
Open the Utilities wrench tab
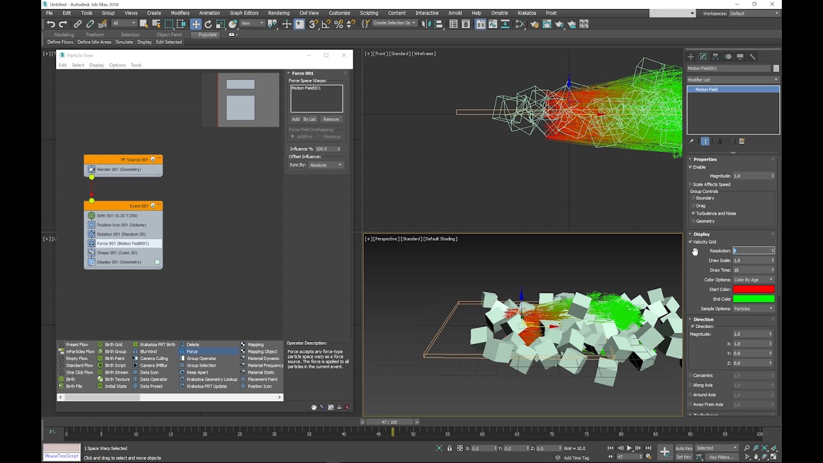click(752, 57)
